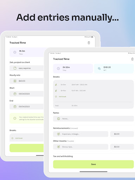Screen dimensions: 135x180
Task: Open the Start date 05/04/2023 picker
Action: click(x=27, y=94)
